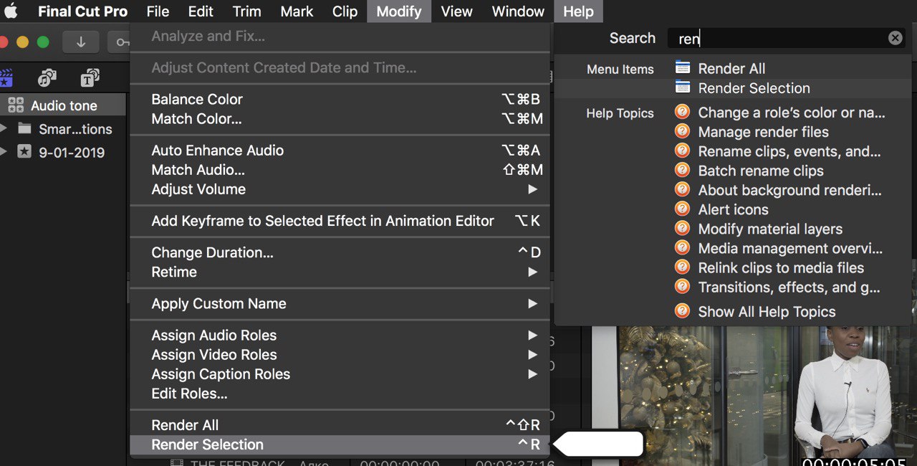Open the Edit menu

tap(201, 11)
